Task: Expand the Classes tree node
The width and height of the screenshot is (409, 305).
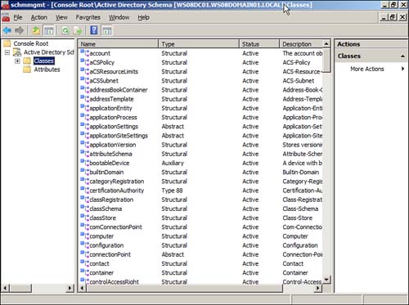Action: (17, 61)
